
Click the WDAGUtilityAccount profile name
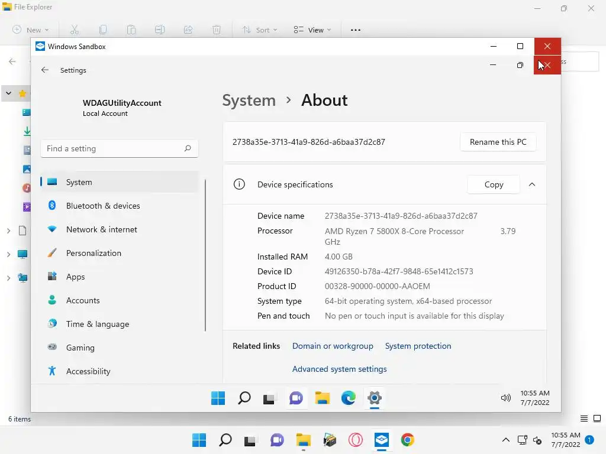[122, 103]
